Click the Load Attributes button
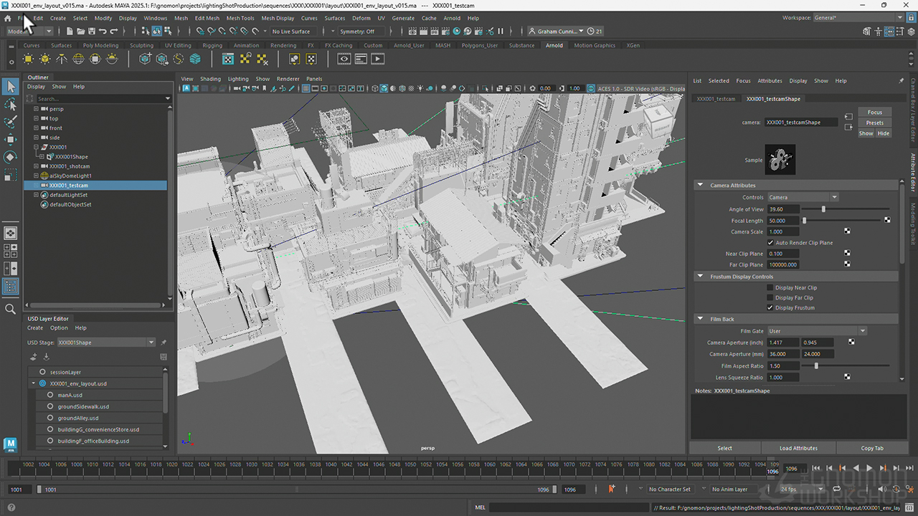The height and width of the screenshot is (516, 918). coord(798,449)
